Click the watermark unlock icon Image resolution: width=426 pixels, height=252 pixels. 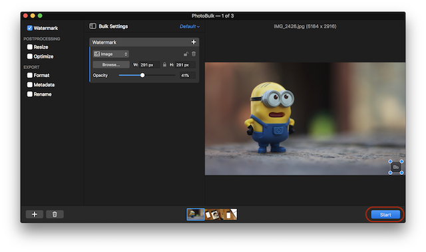tap(186, 54)
